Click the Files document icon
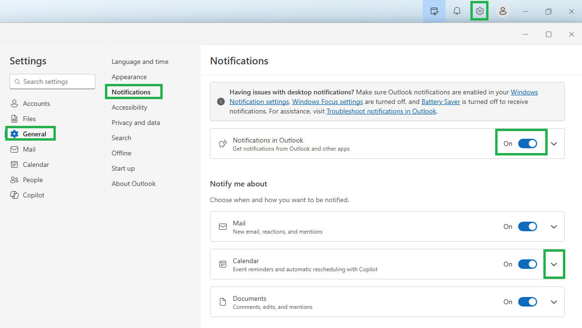The height and width of the screenshot is (328, 582). [x=14, y=119]
